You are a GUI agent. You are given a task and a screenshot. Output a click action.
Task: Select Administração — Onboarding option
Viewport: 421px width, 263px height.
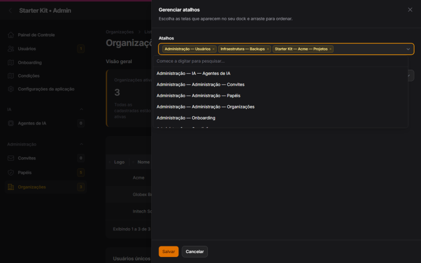pos(281,118)
